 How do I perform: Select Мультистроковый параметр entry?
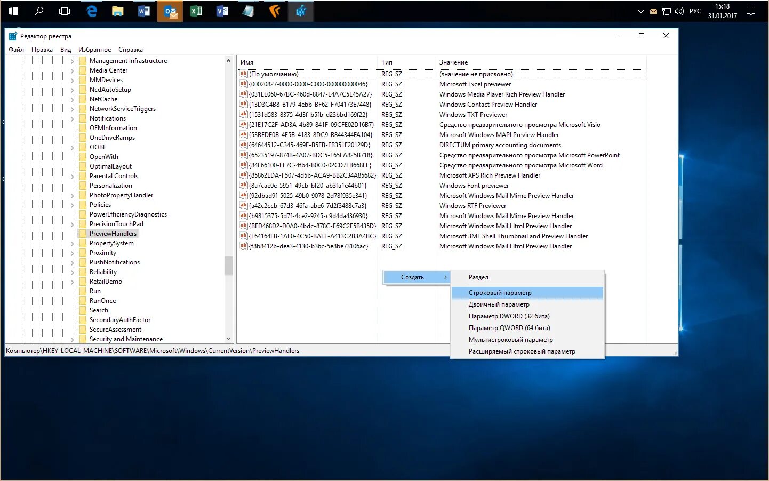pos(527,340)
